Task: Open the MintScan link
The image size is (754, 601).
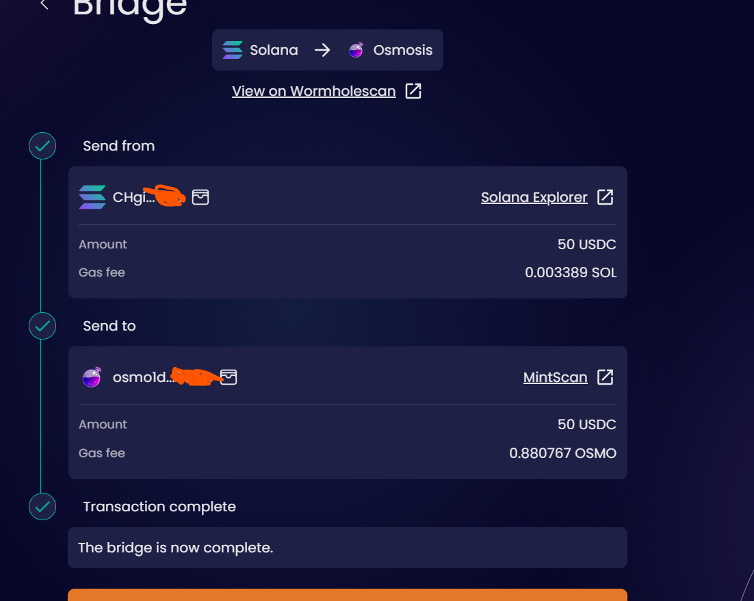Action: (555, 377)
